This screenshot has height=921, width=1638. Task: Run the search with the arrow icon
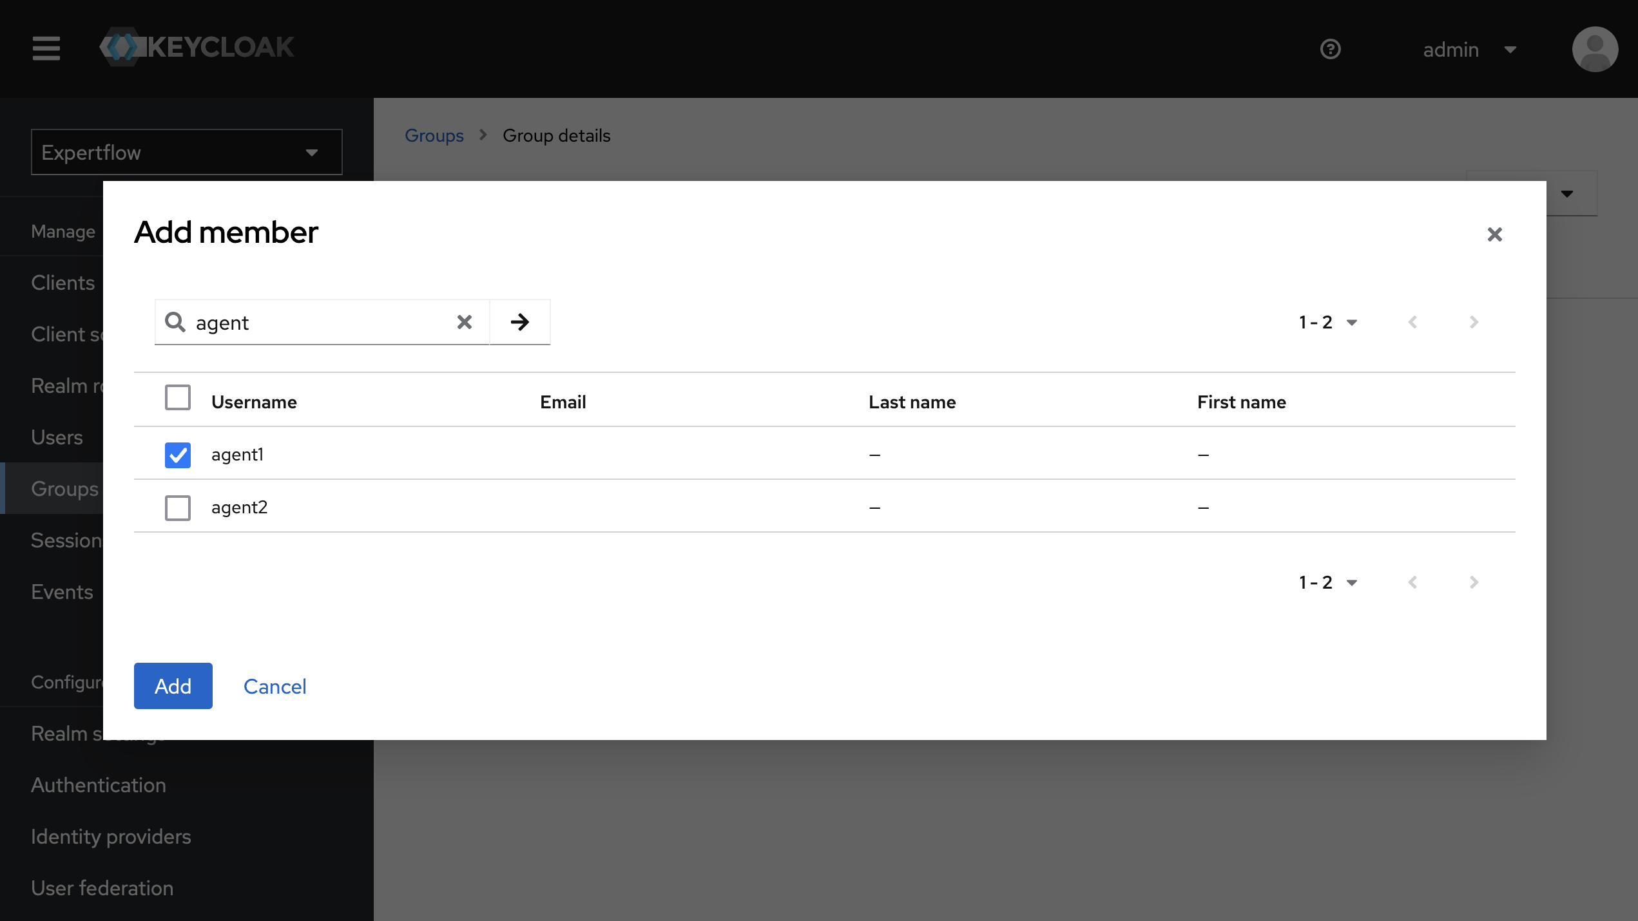(519, 322)
